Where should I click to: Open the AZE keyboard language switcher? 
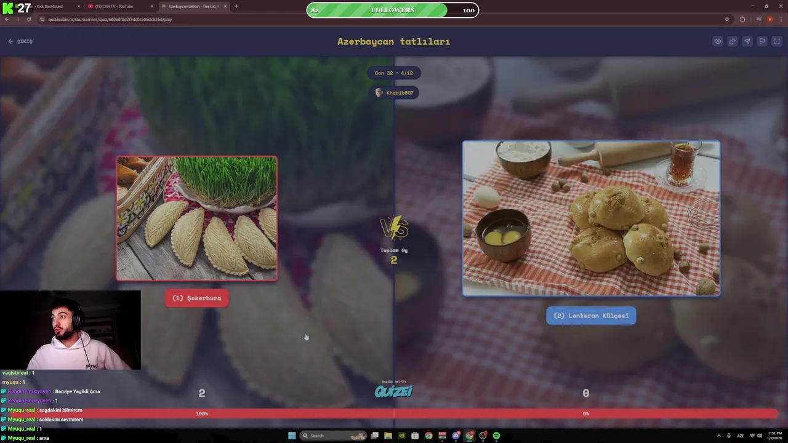click(x=741, y=436)
